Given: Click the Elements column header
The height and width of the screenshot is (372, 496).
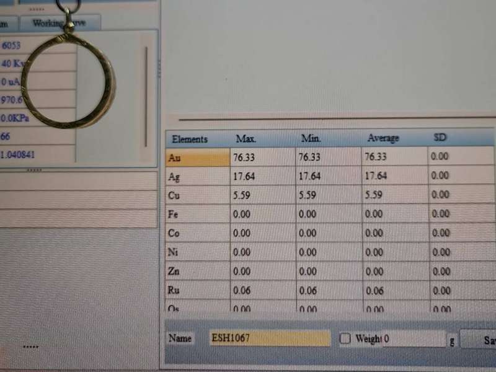Looking at the screenshot, I should coord(190,139).
